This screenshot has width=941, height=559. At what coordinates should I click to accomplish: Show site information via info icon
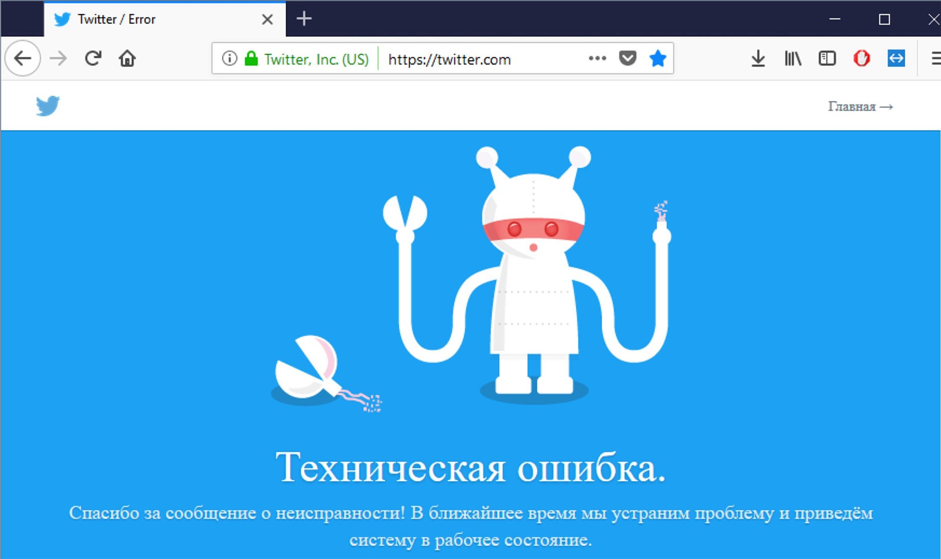click(x=229, y=58)
